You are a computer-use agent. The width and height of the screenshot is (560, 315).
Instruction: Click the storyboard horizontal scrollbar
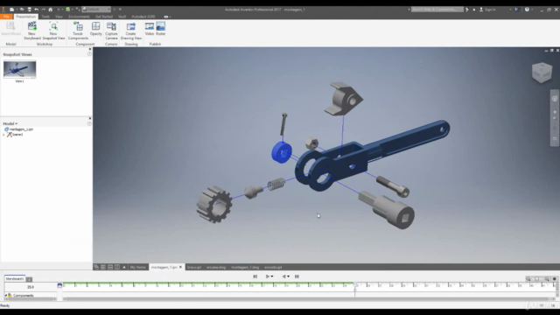click(305, 299)
